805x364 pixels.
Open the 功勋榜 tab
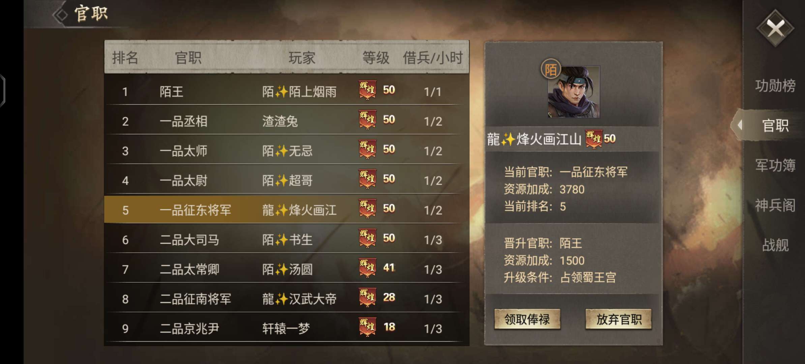775,86
